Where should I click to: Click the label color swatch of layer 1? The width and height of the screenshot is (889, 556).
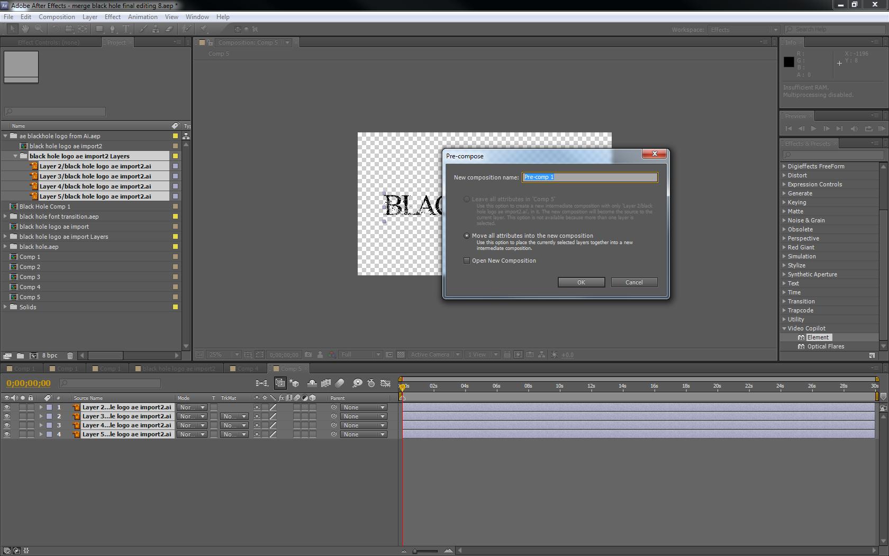(x=49, y=407)
